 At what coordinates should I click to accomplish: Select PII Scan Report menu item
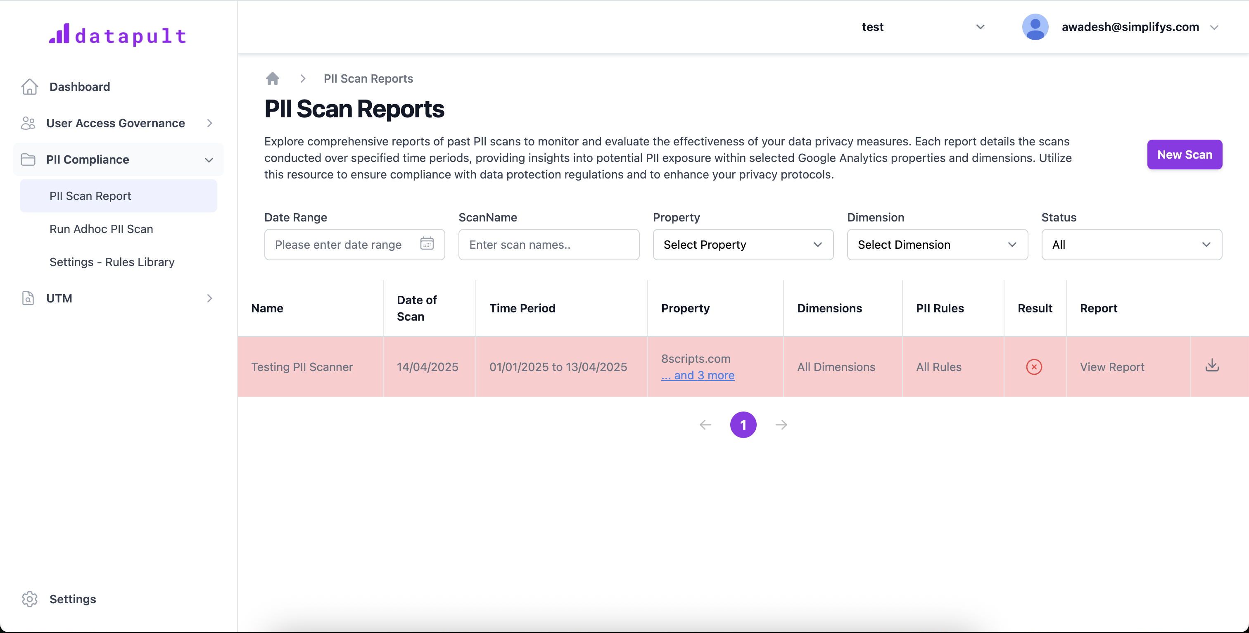(118, 196)
